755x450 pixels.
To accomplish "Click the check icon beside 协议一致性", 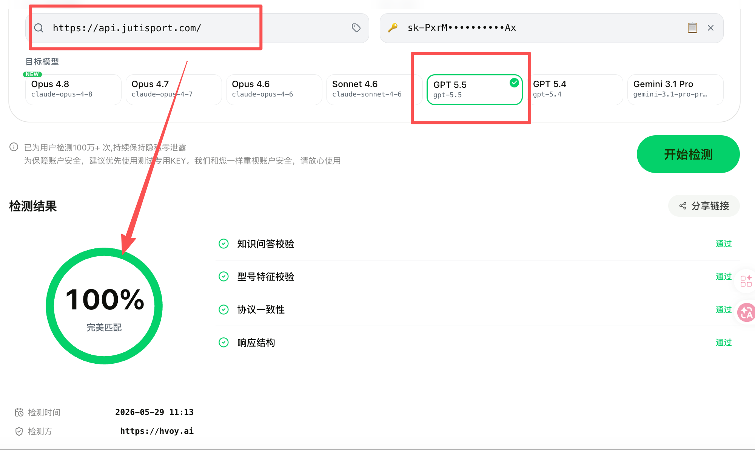I will pyautogui.click(x=224, y=309).
